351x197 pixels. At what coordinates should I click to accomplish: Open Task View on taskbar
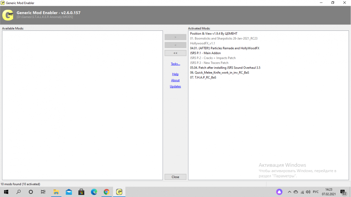coord(43,192)
